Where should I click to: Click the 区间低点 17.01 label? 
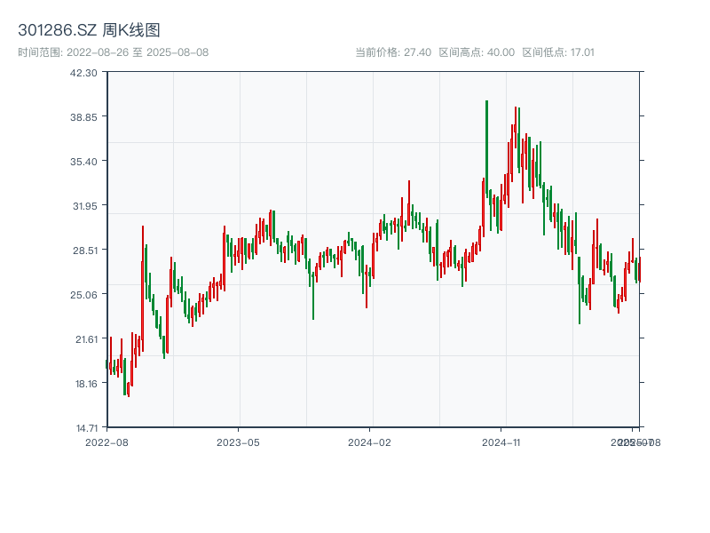pos(558,52)
